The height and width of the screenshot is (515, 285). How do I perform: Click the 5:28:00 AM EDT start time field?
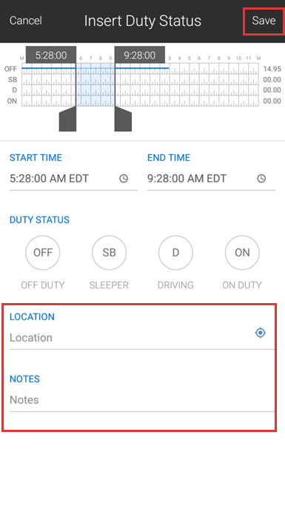click(x=73, y=179)
